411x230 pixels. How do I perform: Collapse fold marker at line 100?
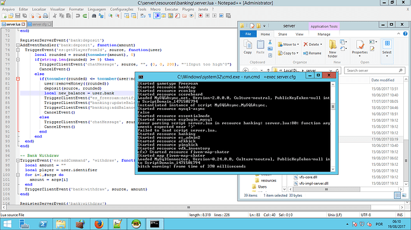coord(18,175)
